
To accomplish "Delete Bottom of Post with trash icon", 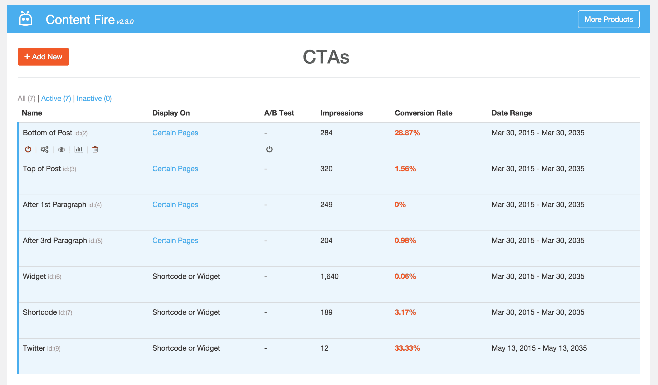I will tap(95, 149).
